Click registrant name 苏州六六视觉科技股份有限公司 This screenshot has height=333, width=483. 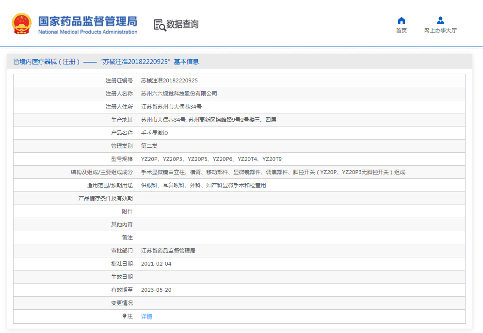point(179,94)
